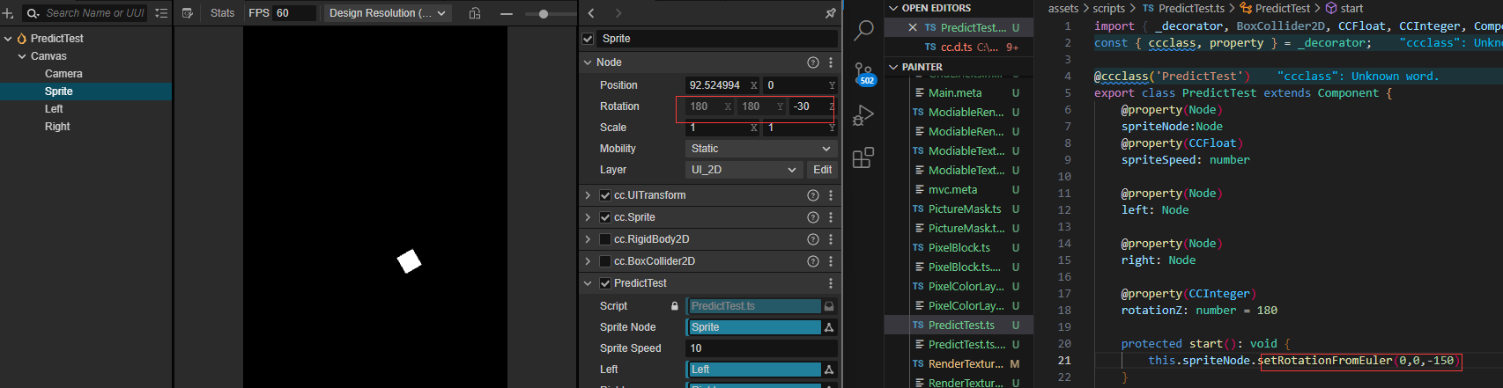Disable the cc.UITransform component checkbox
The image size is (1503, 388).
[605, 195]
